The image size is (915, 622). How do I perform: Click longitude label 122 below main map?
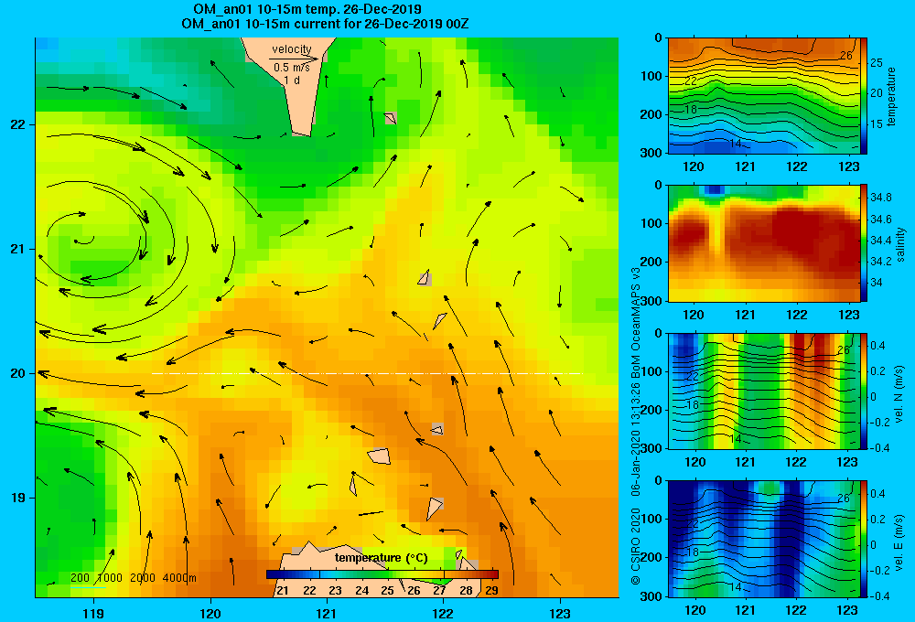tap(443, 613)
